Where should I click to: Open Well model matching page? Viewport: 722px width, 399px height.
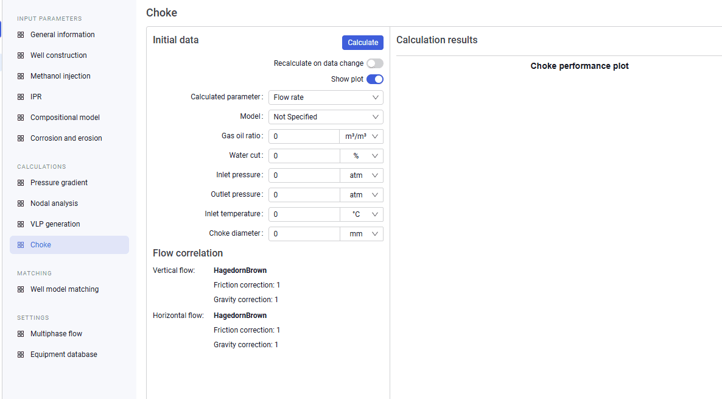[65, 289]
